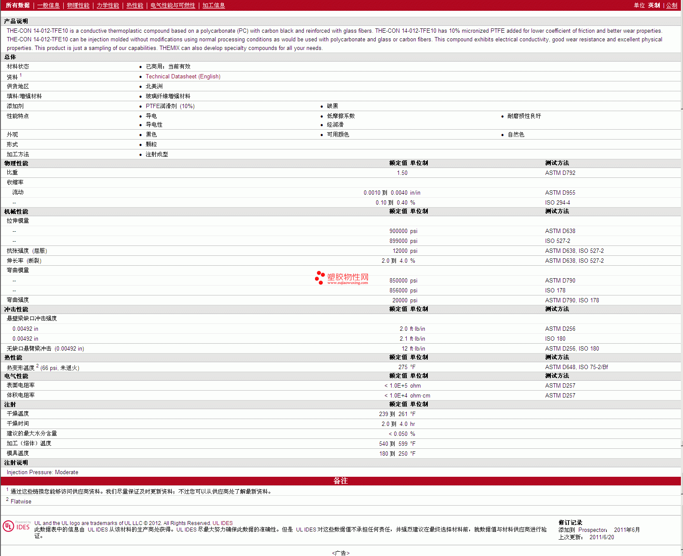This screenshot has height=556, width=683.
Task: Select the 北美洲 supply region entry
Action: click(x=154, y=86)
